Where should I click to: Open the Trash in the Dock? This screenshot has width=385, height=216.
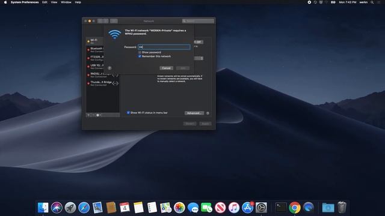[342, 208]
